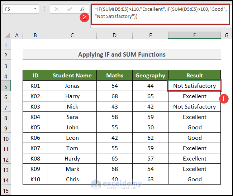
Task: Click Chris's Geography score 63
Action: click(151, 180)
